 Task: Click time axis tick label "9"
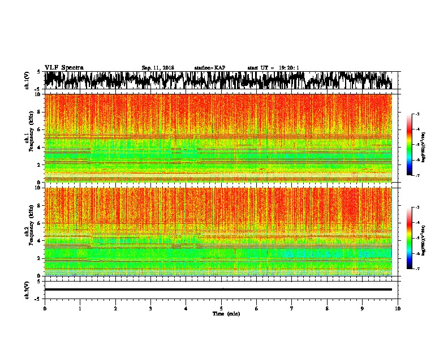[x=362, y=309]
